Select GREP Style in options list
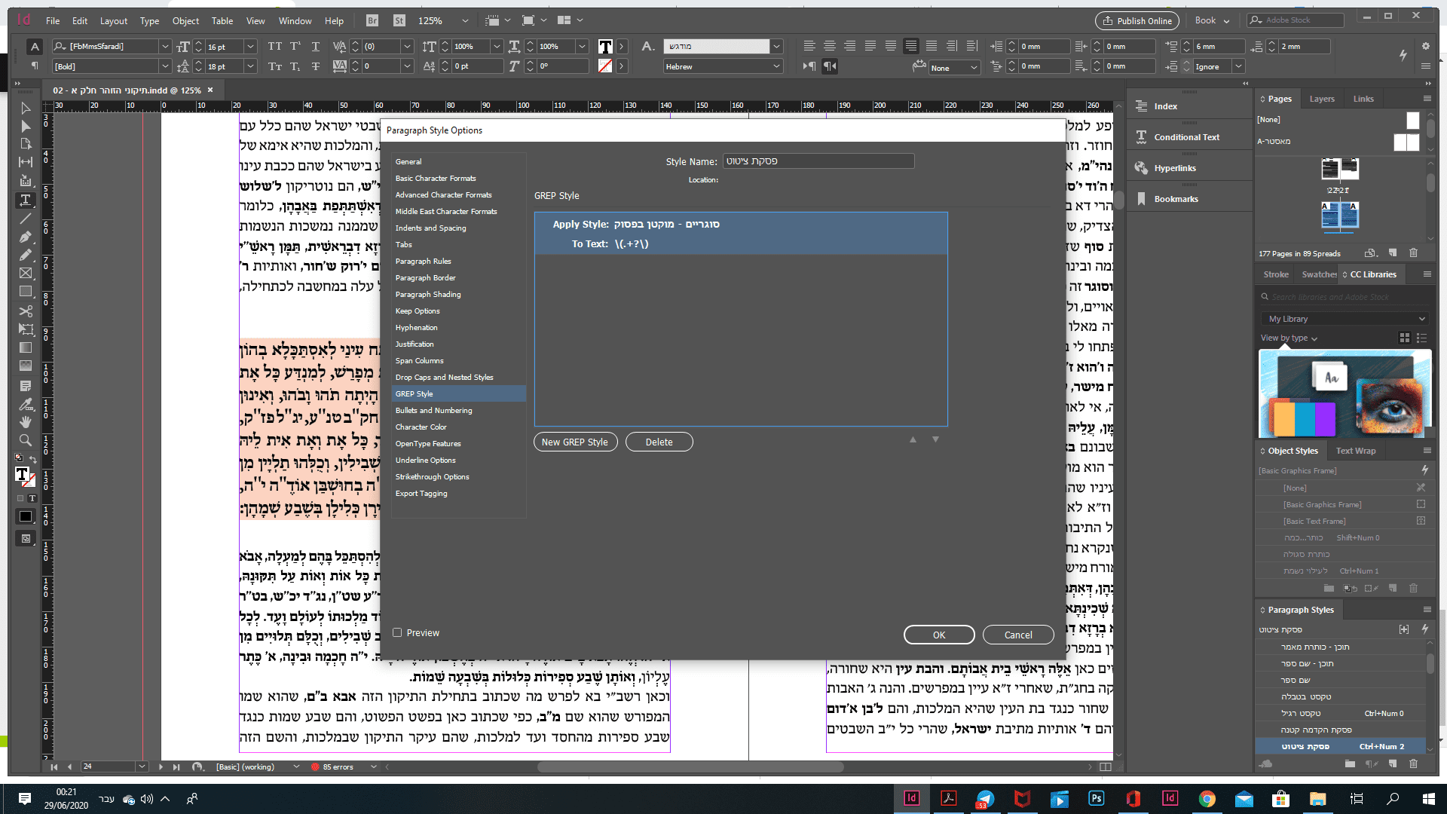 click(x=415, y=394)
